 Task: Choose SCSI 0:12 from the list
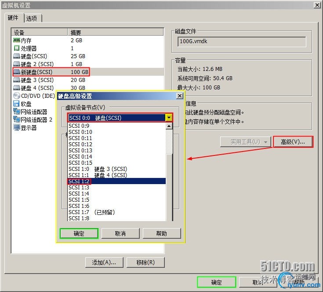116,144
